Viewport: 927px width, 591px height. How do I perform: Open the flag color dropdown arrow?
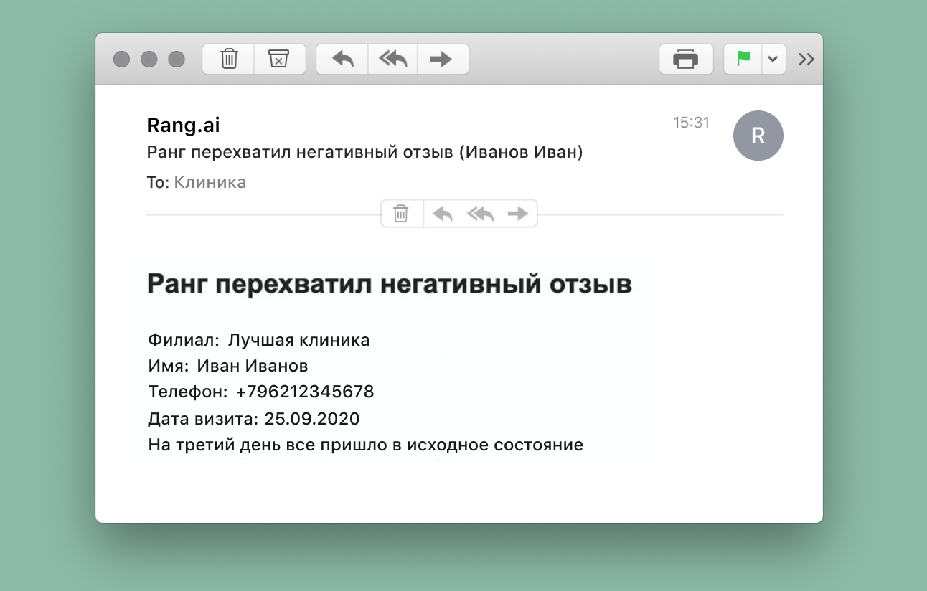coord(773,59)
